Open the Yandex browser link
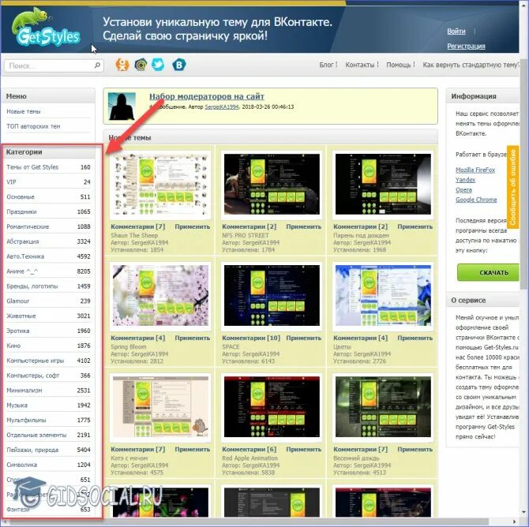The image size is (529, 527). 465,180
